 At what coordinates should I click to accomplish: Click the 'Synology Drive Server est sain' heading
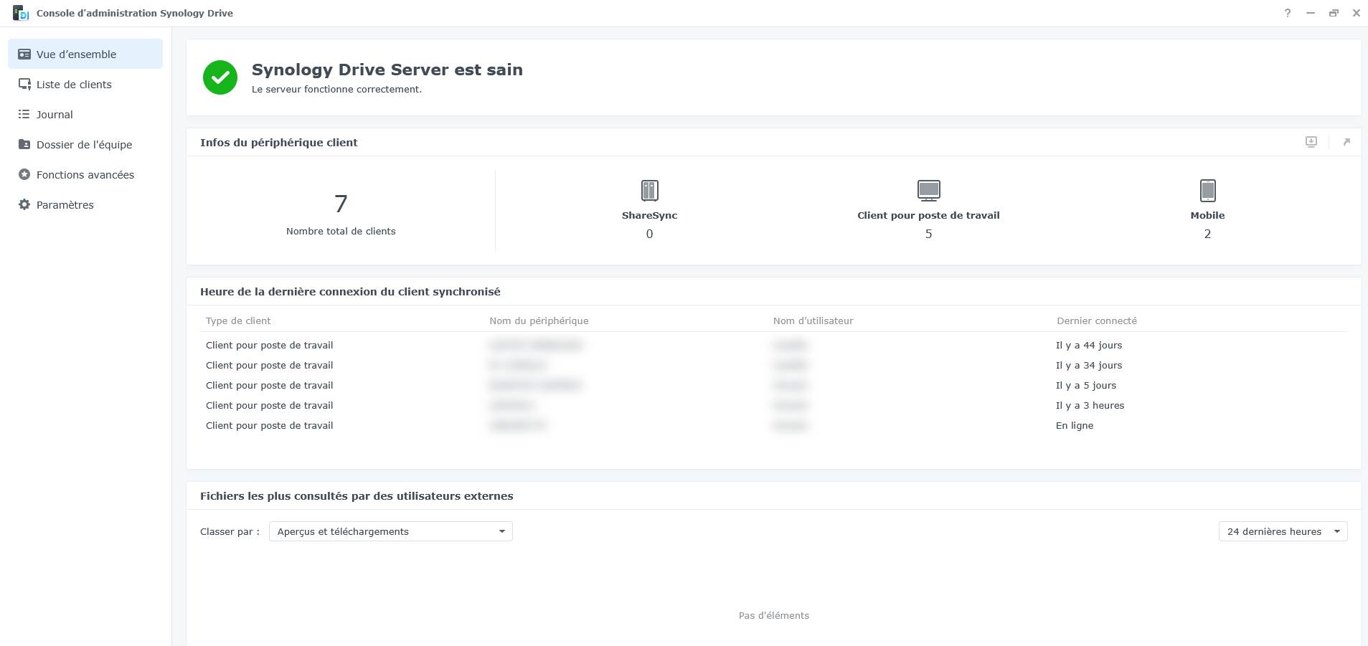387,70
